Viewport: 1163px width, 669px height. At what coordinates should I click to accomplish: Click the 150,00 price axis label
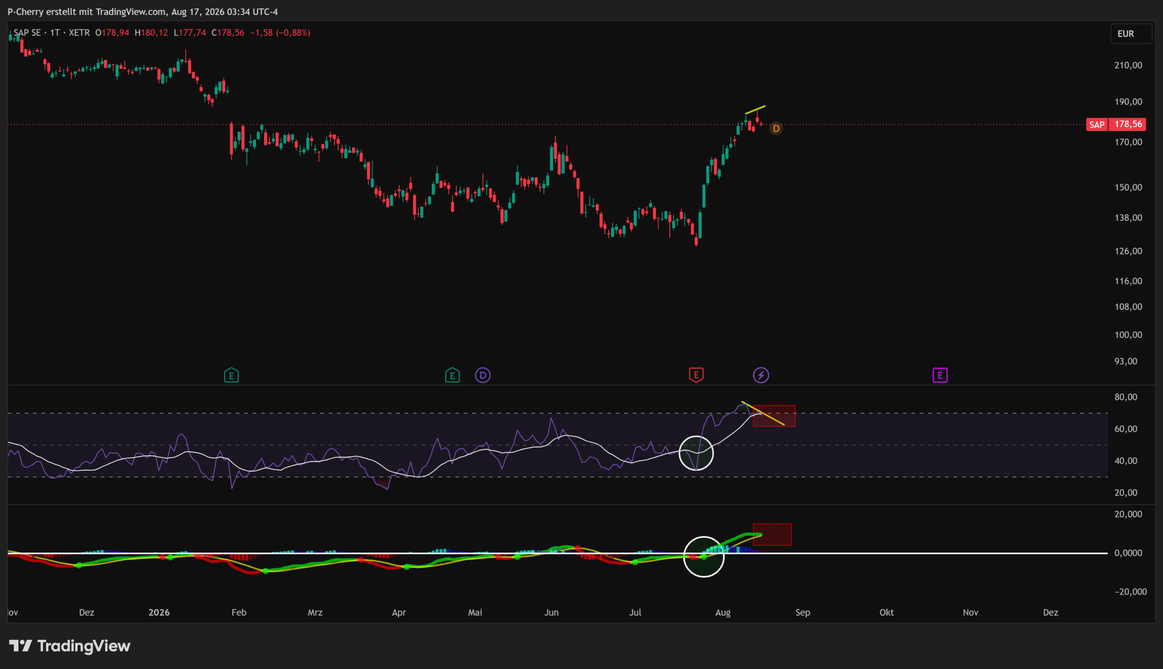1128,187
